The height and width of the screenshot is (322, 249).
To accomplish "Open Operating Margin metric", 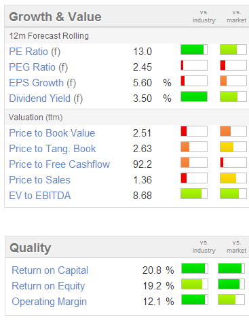I will pyautogui.click(x=50, y=302).
